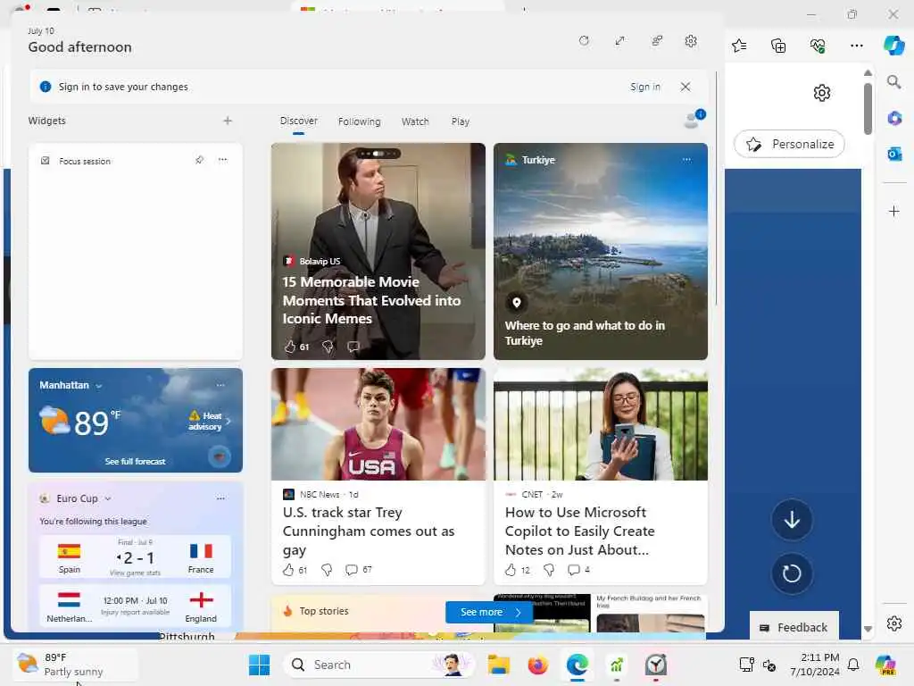Dislike the CNET Copilot article
914x686 pixels.
(549, 570)
